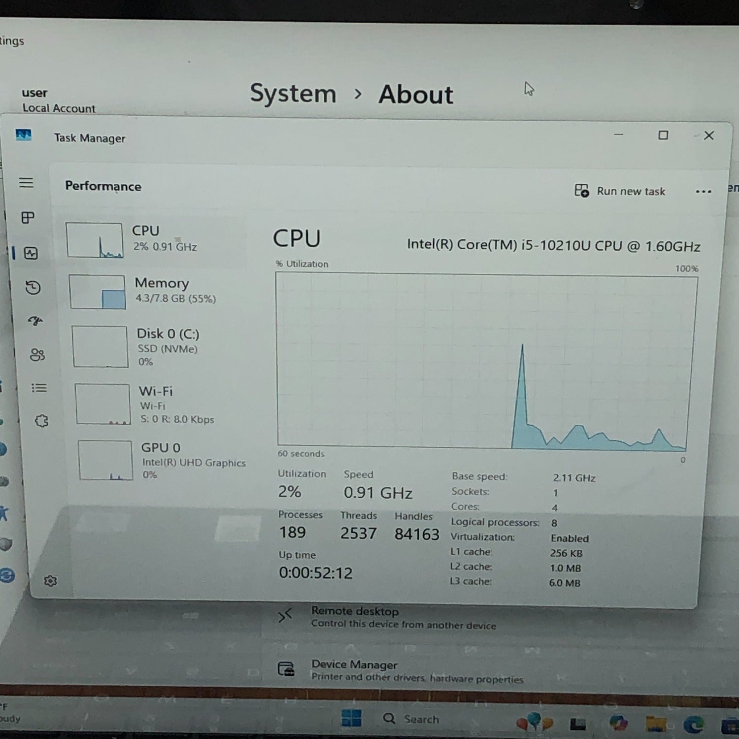739x739 pixels.
Task: Open the dark Task View icon on taskbar
Action: (x=578, y=724)
